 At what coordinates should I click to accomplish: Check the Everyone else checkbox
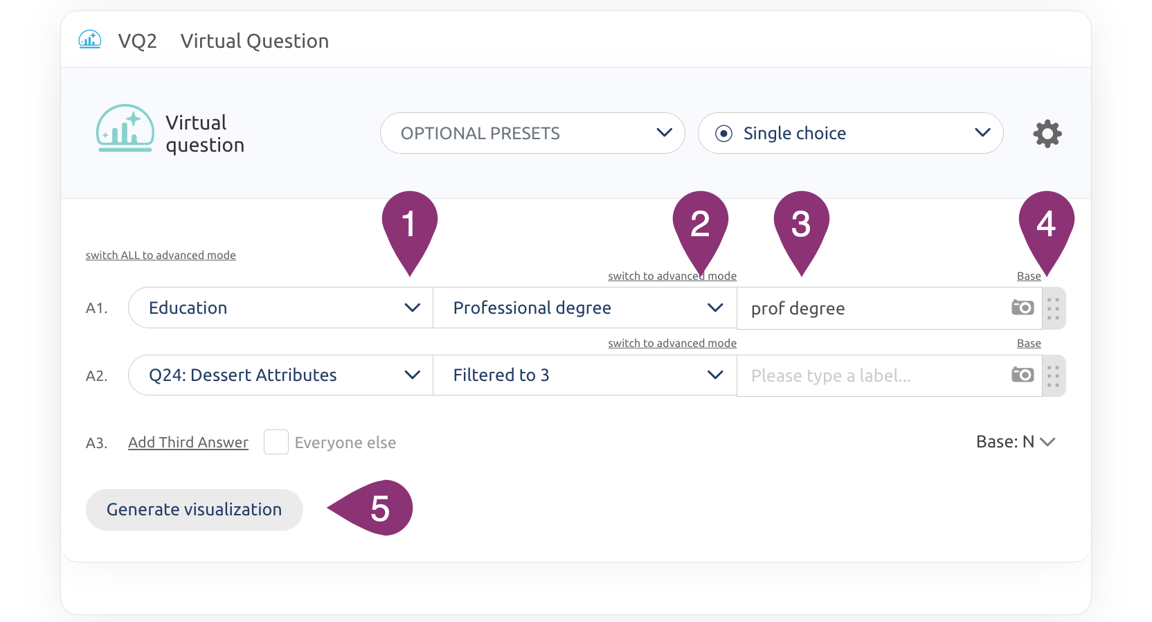coord(276,442)
